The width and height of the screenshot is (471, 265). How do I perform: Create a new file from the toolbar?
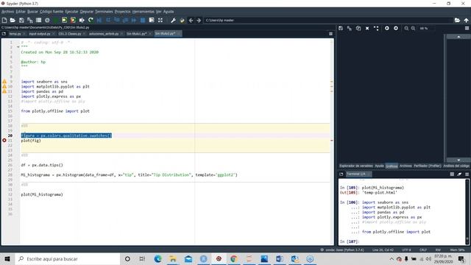[4, 20]
